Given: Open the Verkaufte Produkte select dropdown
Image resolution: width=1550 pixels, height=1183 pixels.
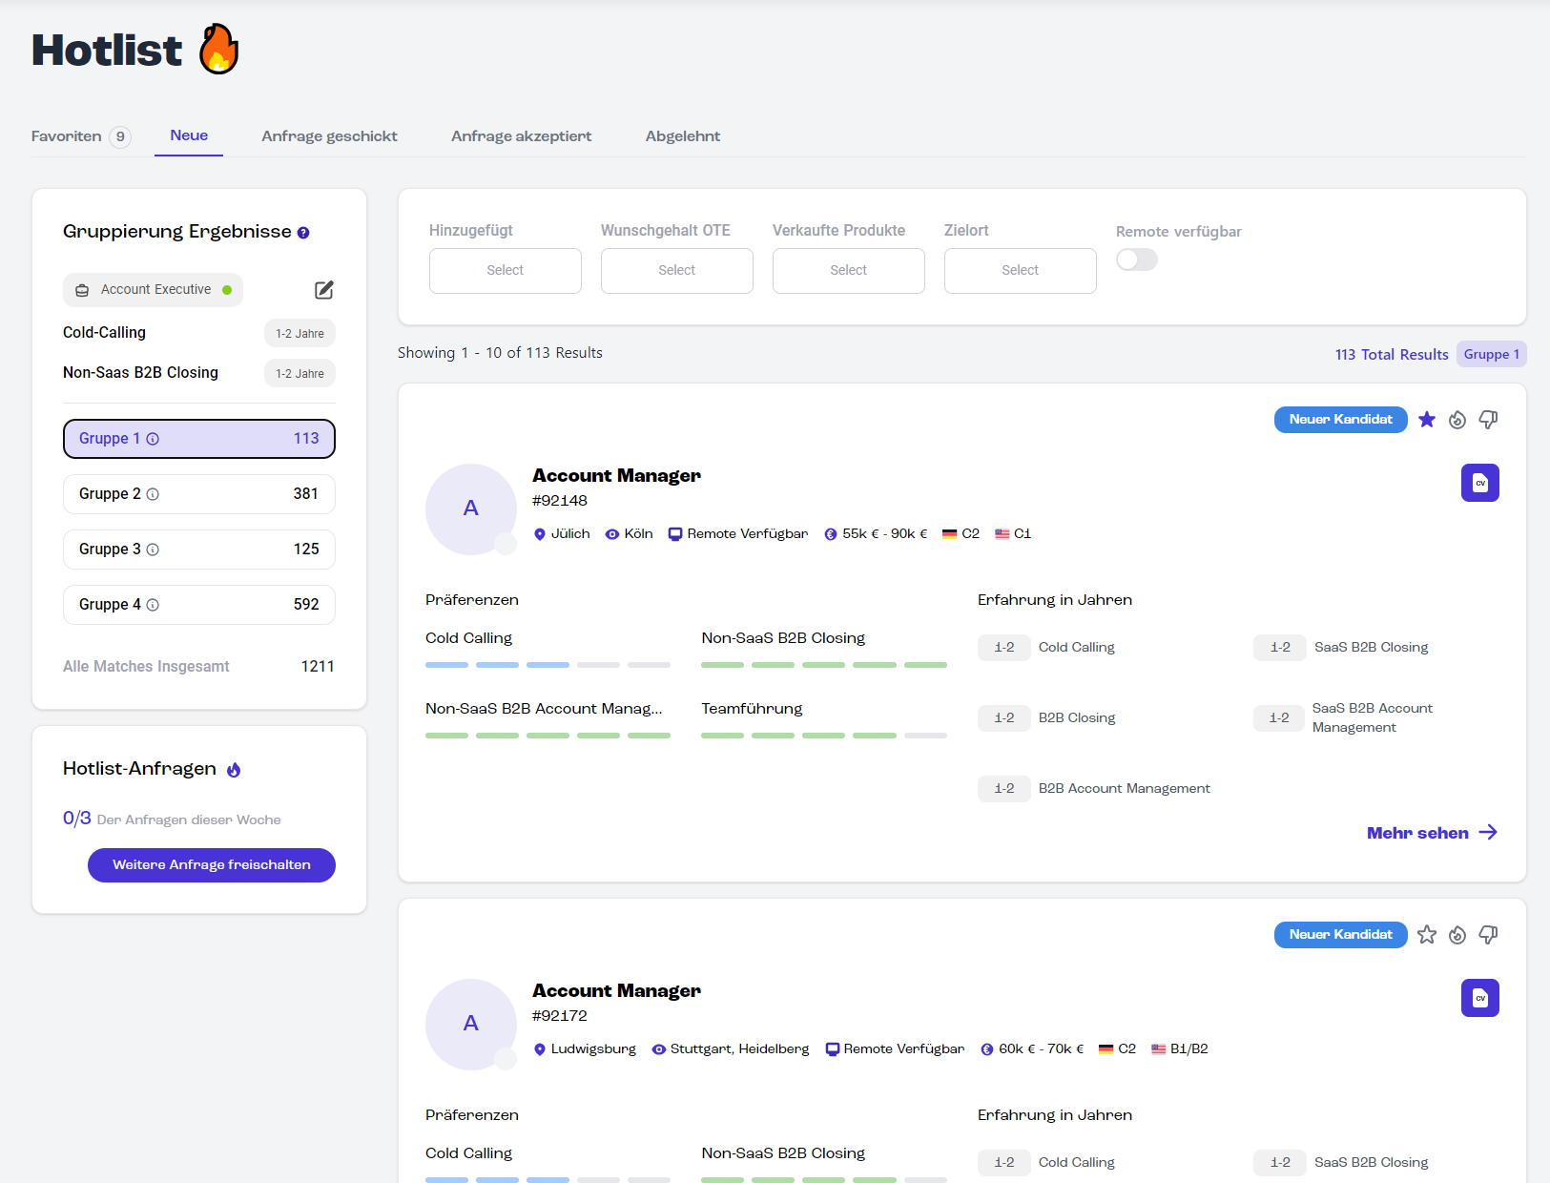Looking at the screenshot, I should 849,271.
